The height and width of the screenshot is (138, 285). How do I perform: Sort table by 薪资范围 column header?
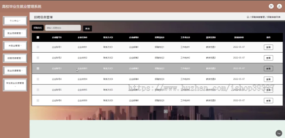click(211, 37)
